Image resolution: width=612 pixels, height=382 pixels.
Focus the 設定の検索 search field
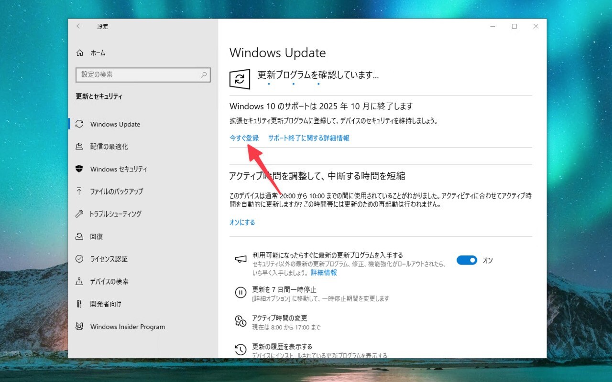click(x=142, y=74)
